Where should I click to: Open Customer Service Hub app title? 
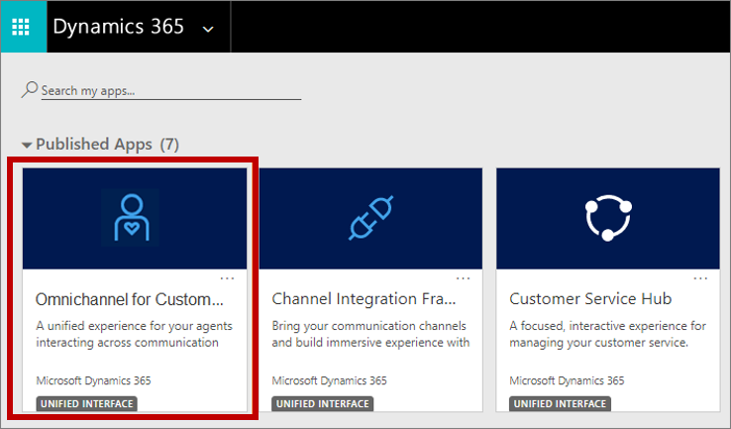[x=590, y=299]
